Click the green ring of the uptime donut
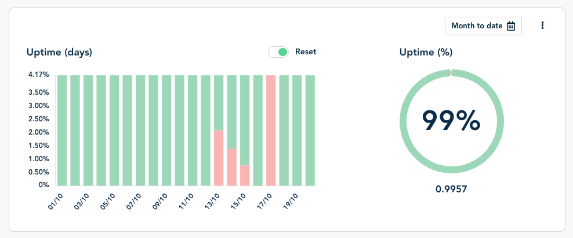Viewport: 573px width, 238px height. coord(403,121)
